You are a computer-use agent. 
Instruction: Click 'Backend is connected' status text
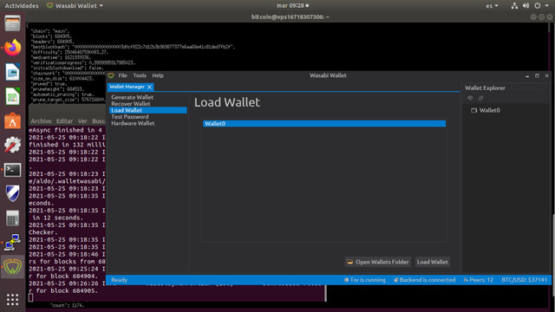428,280
